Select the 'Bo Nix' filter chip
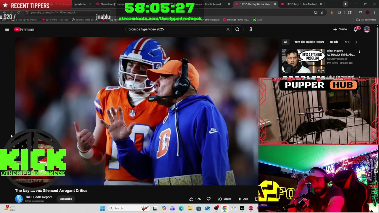The image size is (379, 213). [x=334, y=42]
